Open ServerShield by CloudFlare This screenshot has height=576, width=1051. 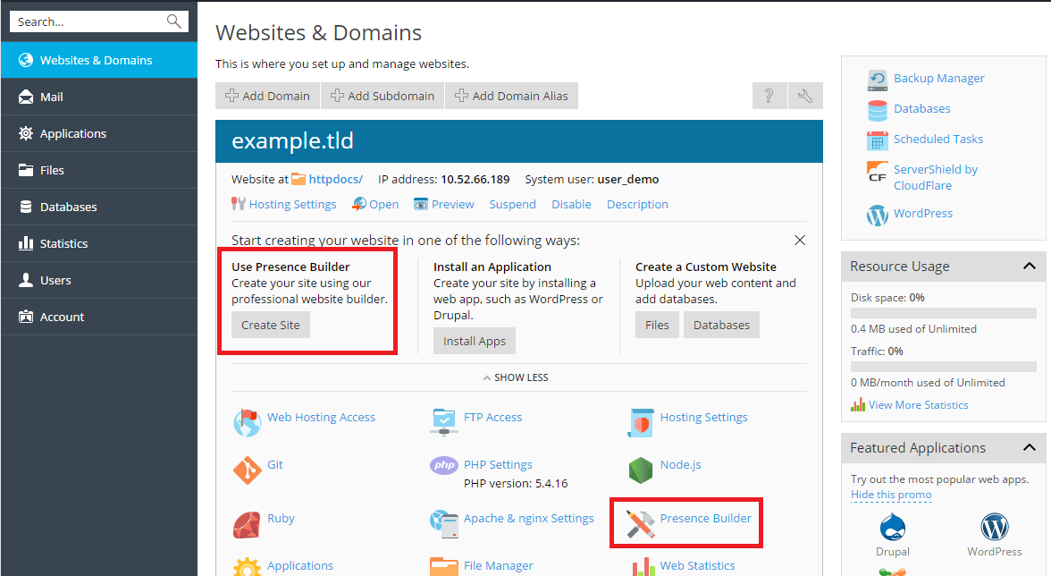[935, 174]
